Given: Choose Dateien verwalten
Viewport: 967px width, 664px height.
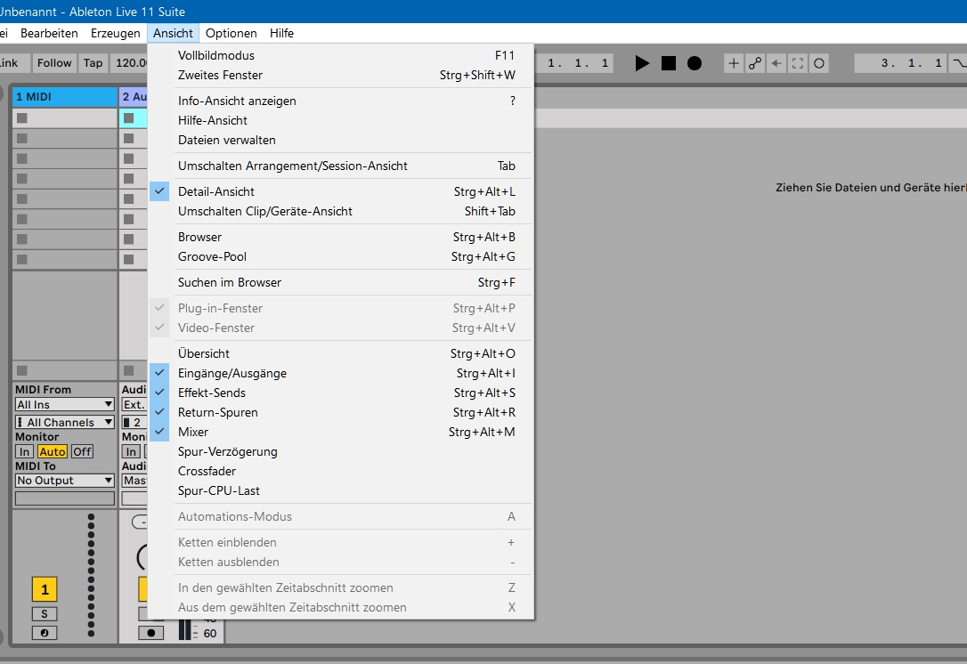Looking at the screenshot, I should click(x=340, y=141).
